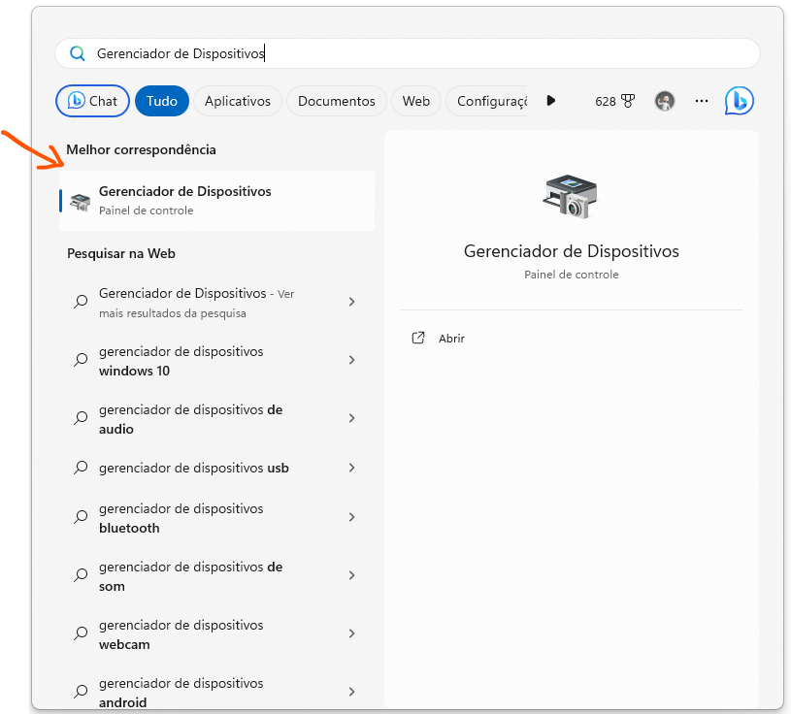Screen dimensions: 791x714
Task: Open best match Gerenciador de Dispositivos result
Action: pyautogui.click(x=217, y=201)
